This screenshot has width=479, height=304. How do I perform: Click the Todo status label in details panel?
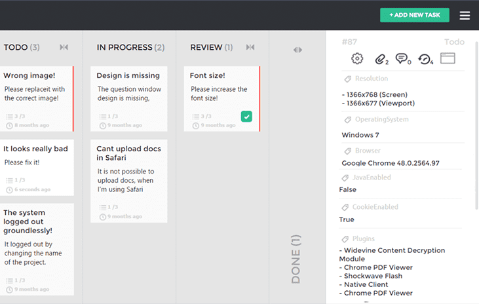[x=454, y=42]
